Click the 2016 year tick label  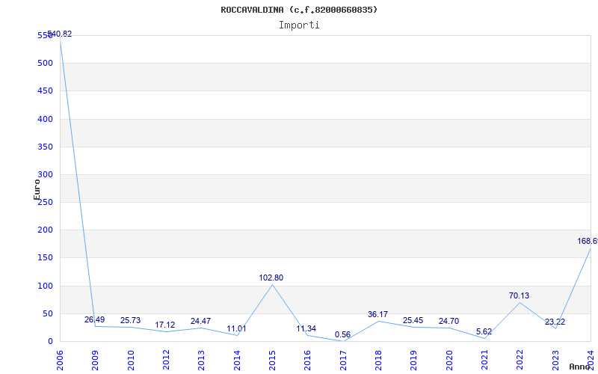click(x=308, y=360)
